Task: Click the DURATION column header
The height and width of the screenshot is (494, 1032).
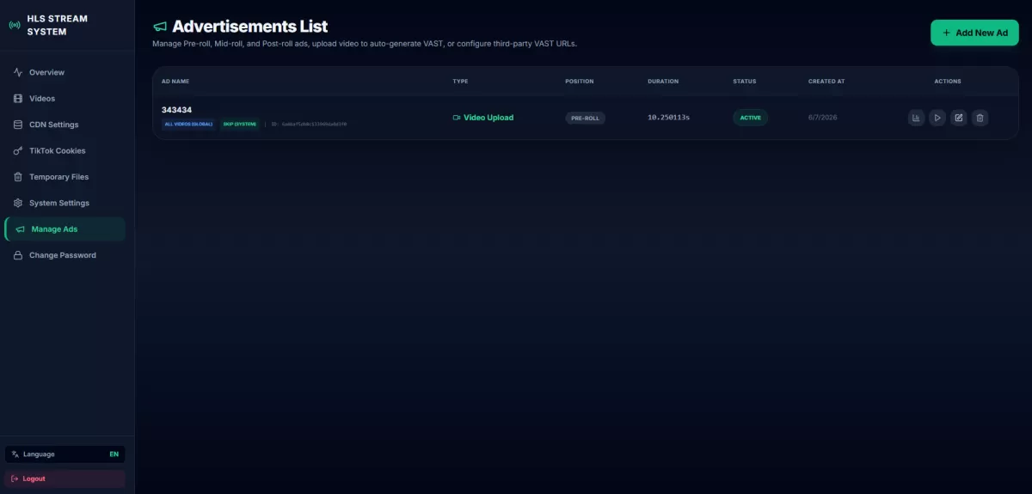Action: coord(663,82)
